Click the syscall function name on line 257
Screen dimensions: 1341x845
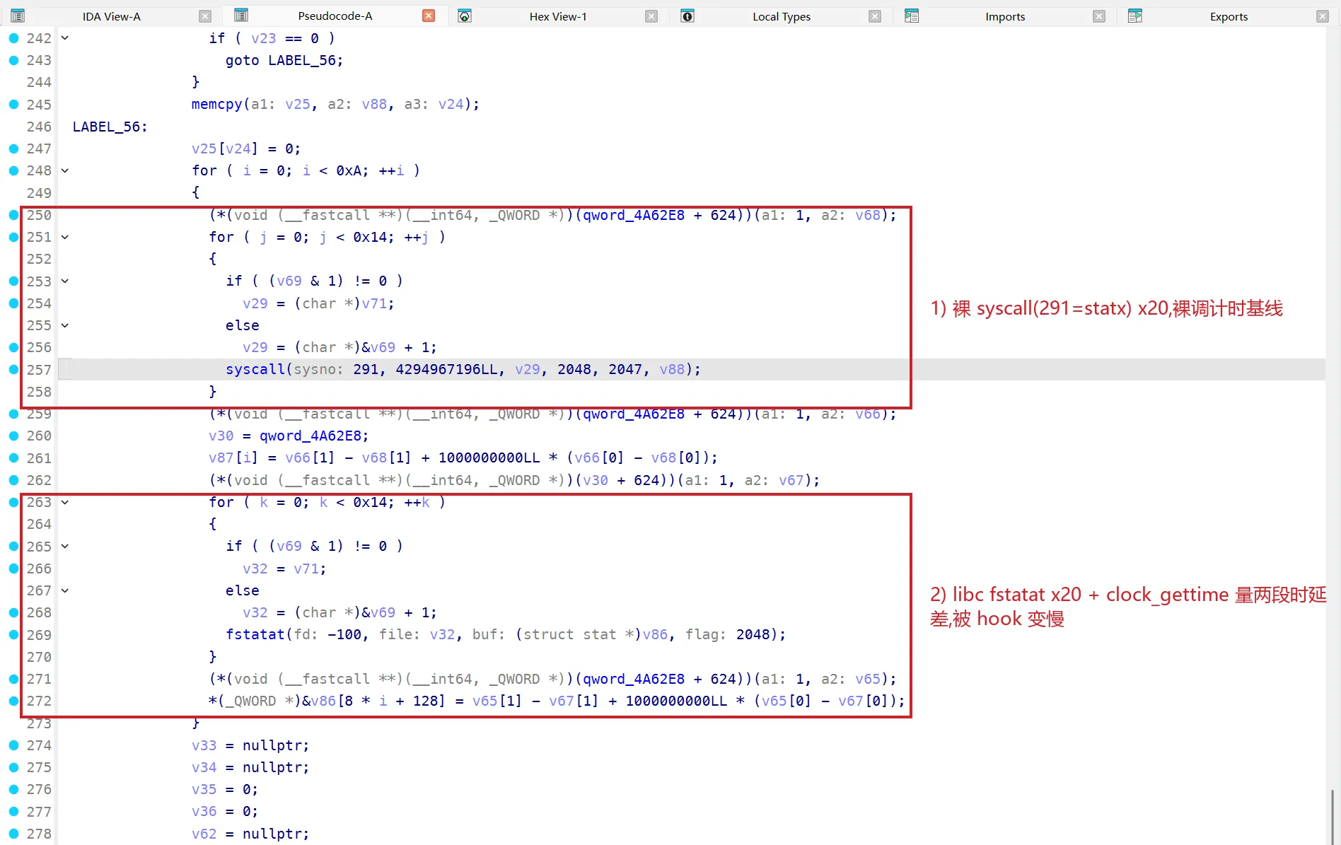click(255, 369)
